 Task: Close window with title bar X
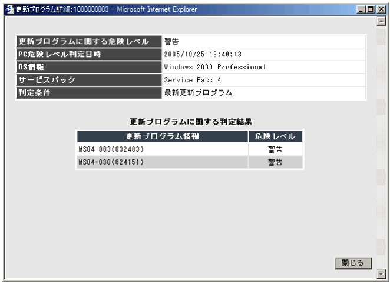tap(381, 9)
